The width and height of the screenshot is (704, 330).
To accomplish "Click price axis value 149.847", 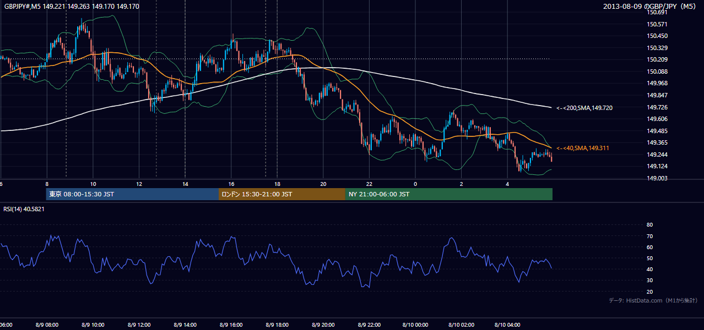I will (x=657, y=95).
